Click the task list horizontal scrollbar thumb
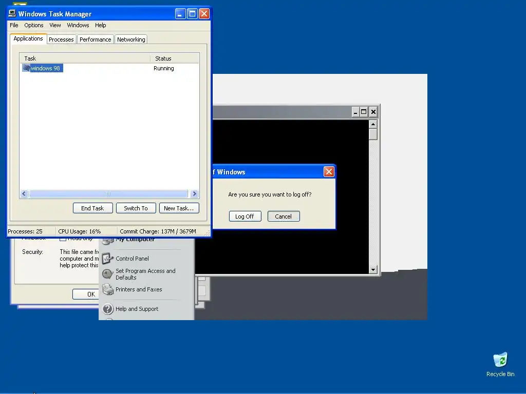This screenshot has height=394, width=526. pyautogui.click(x=108, y=193)
